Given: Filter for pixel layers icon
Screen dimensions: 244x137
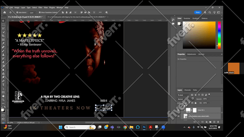Looking at the screenshot, I should 192,95.
